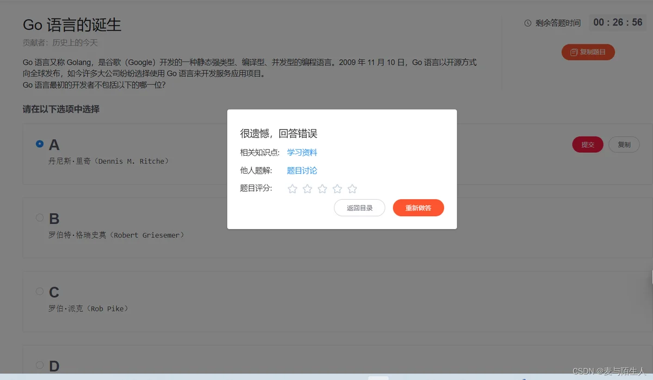653x380 pixels.
Task: Select option D radio button
Action: pyautogui.click(x=40, y=365)
